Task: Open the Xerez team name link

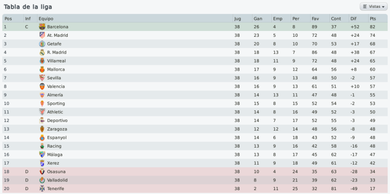Action: 53,163
